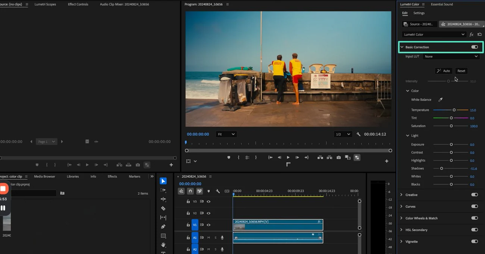485x254 pixels.
Task: Turn off the Vignette section toggle
Action: click(474, 242)
